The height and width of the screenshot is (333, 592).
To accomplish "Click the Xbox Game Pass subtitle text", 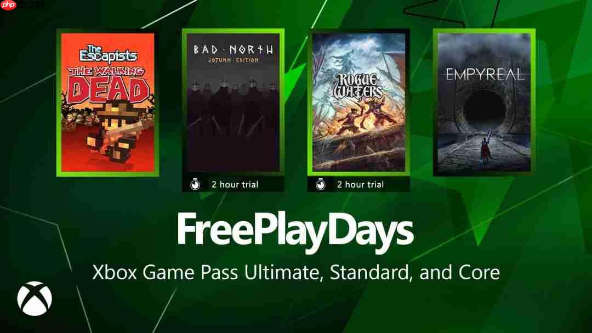I will [296, 273].
